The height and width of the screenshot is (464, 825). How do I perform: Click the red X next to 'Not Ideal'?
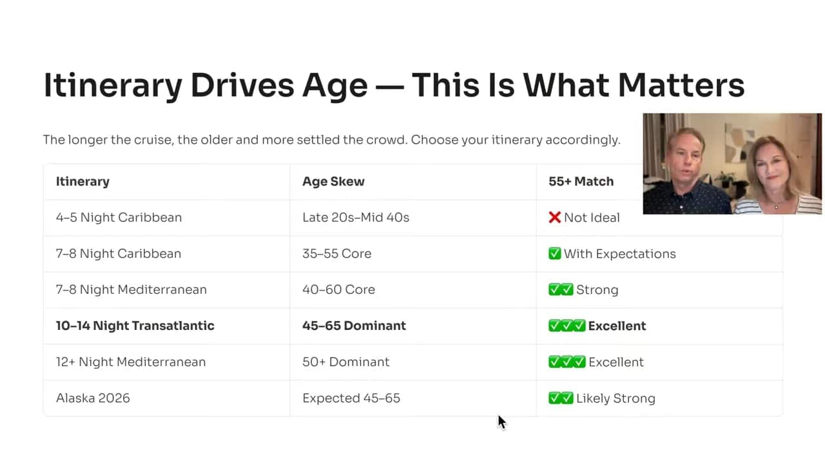[x=554, y=218]
